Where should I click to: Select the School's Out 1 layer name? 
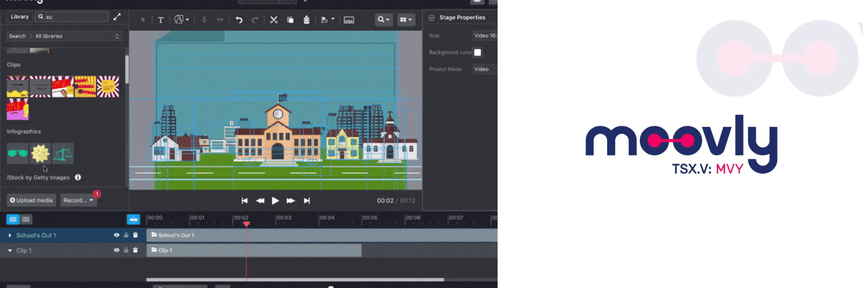36,235
